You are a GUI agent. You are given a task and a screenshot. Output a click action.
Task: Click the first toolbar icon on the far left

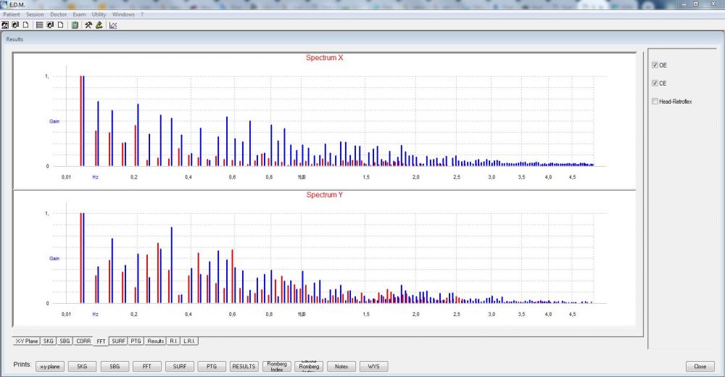coord(5,25)
